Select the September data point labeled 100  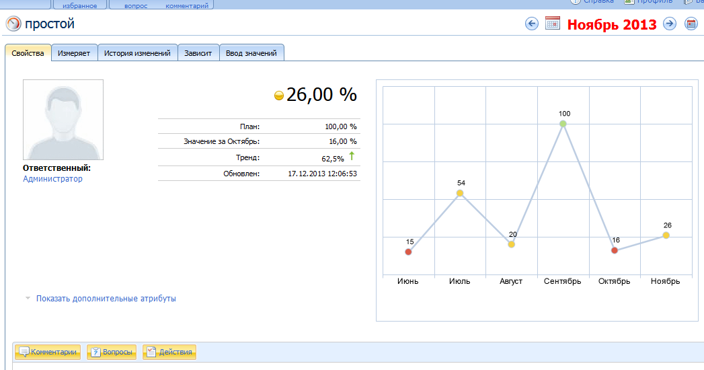click(563, 124)
